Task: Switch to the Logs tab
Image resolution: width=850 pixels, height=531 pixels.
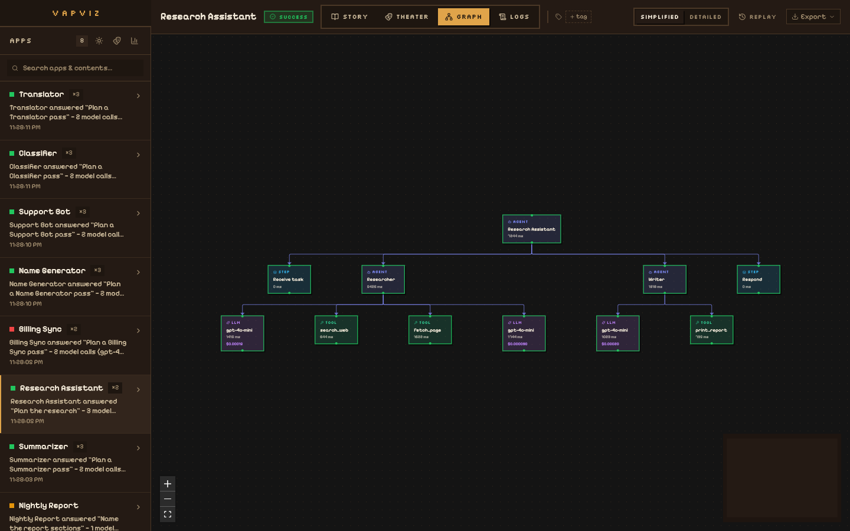Action: [514, 17]
